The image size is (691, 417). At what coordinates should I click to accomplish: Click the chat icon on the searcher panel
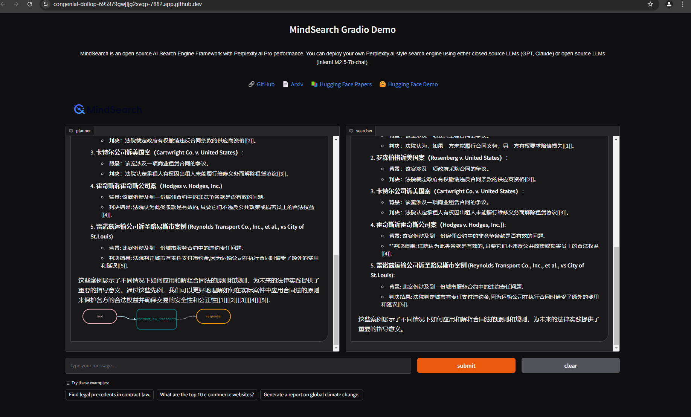click(x=352, y=131)
